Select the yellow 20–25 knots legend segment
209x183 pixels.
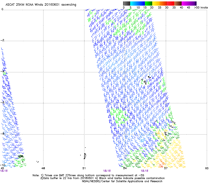tap(156, 3)
